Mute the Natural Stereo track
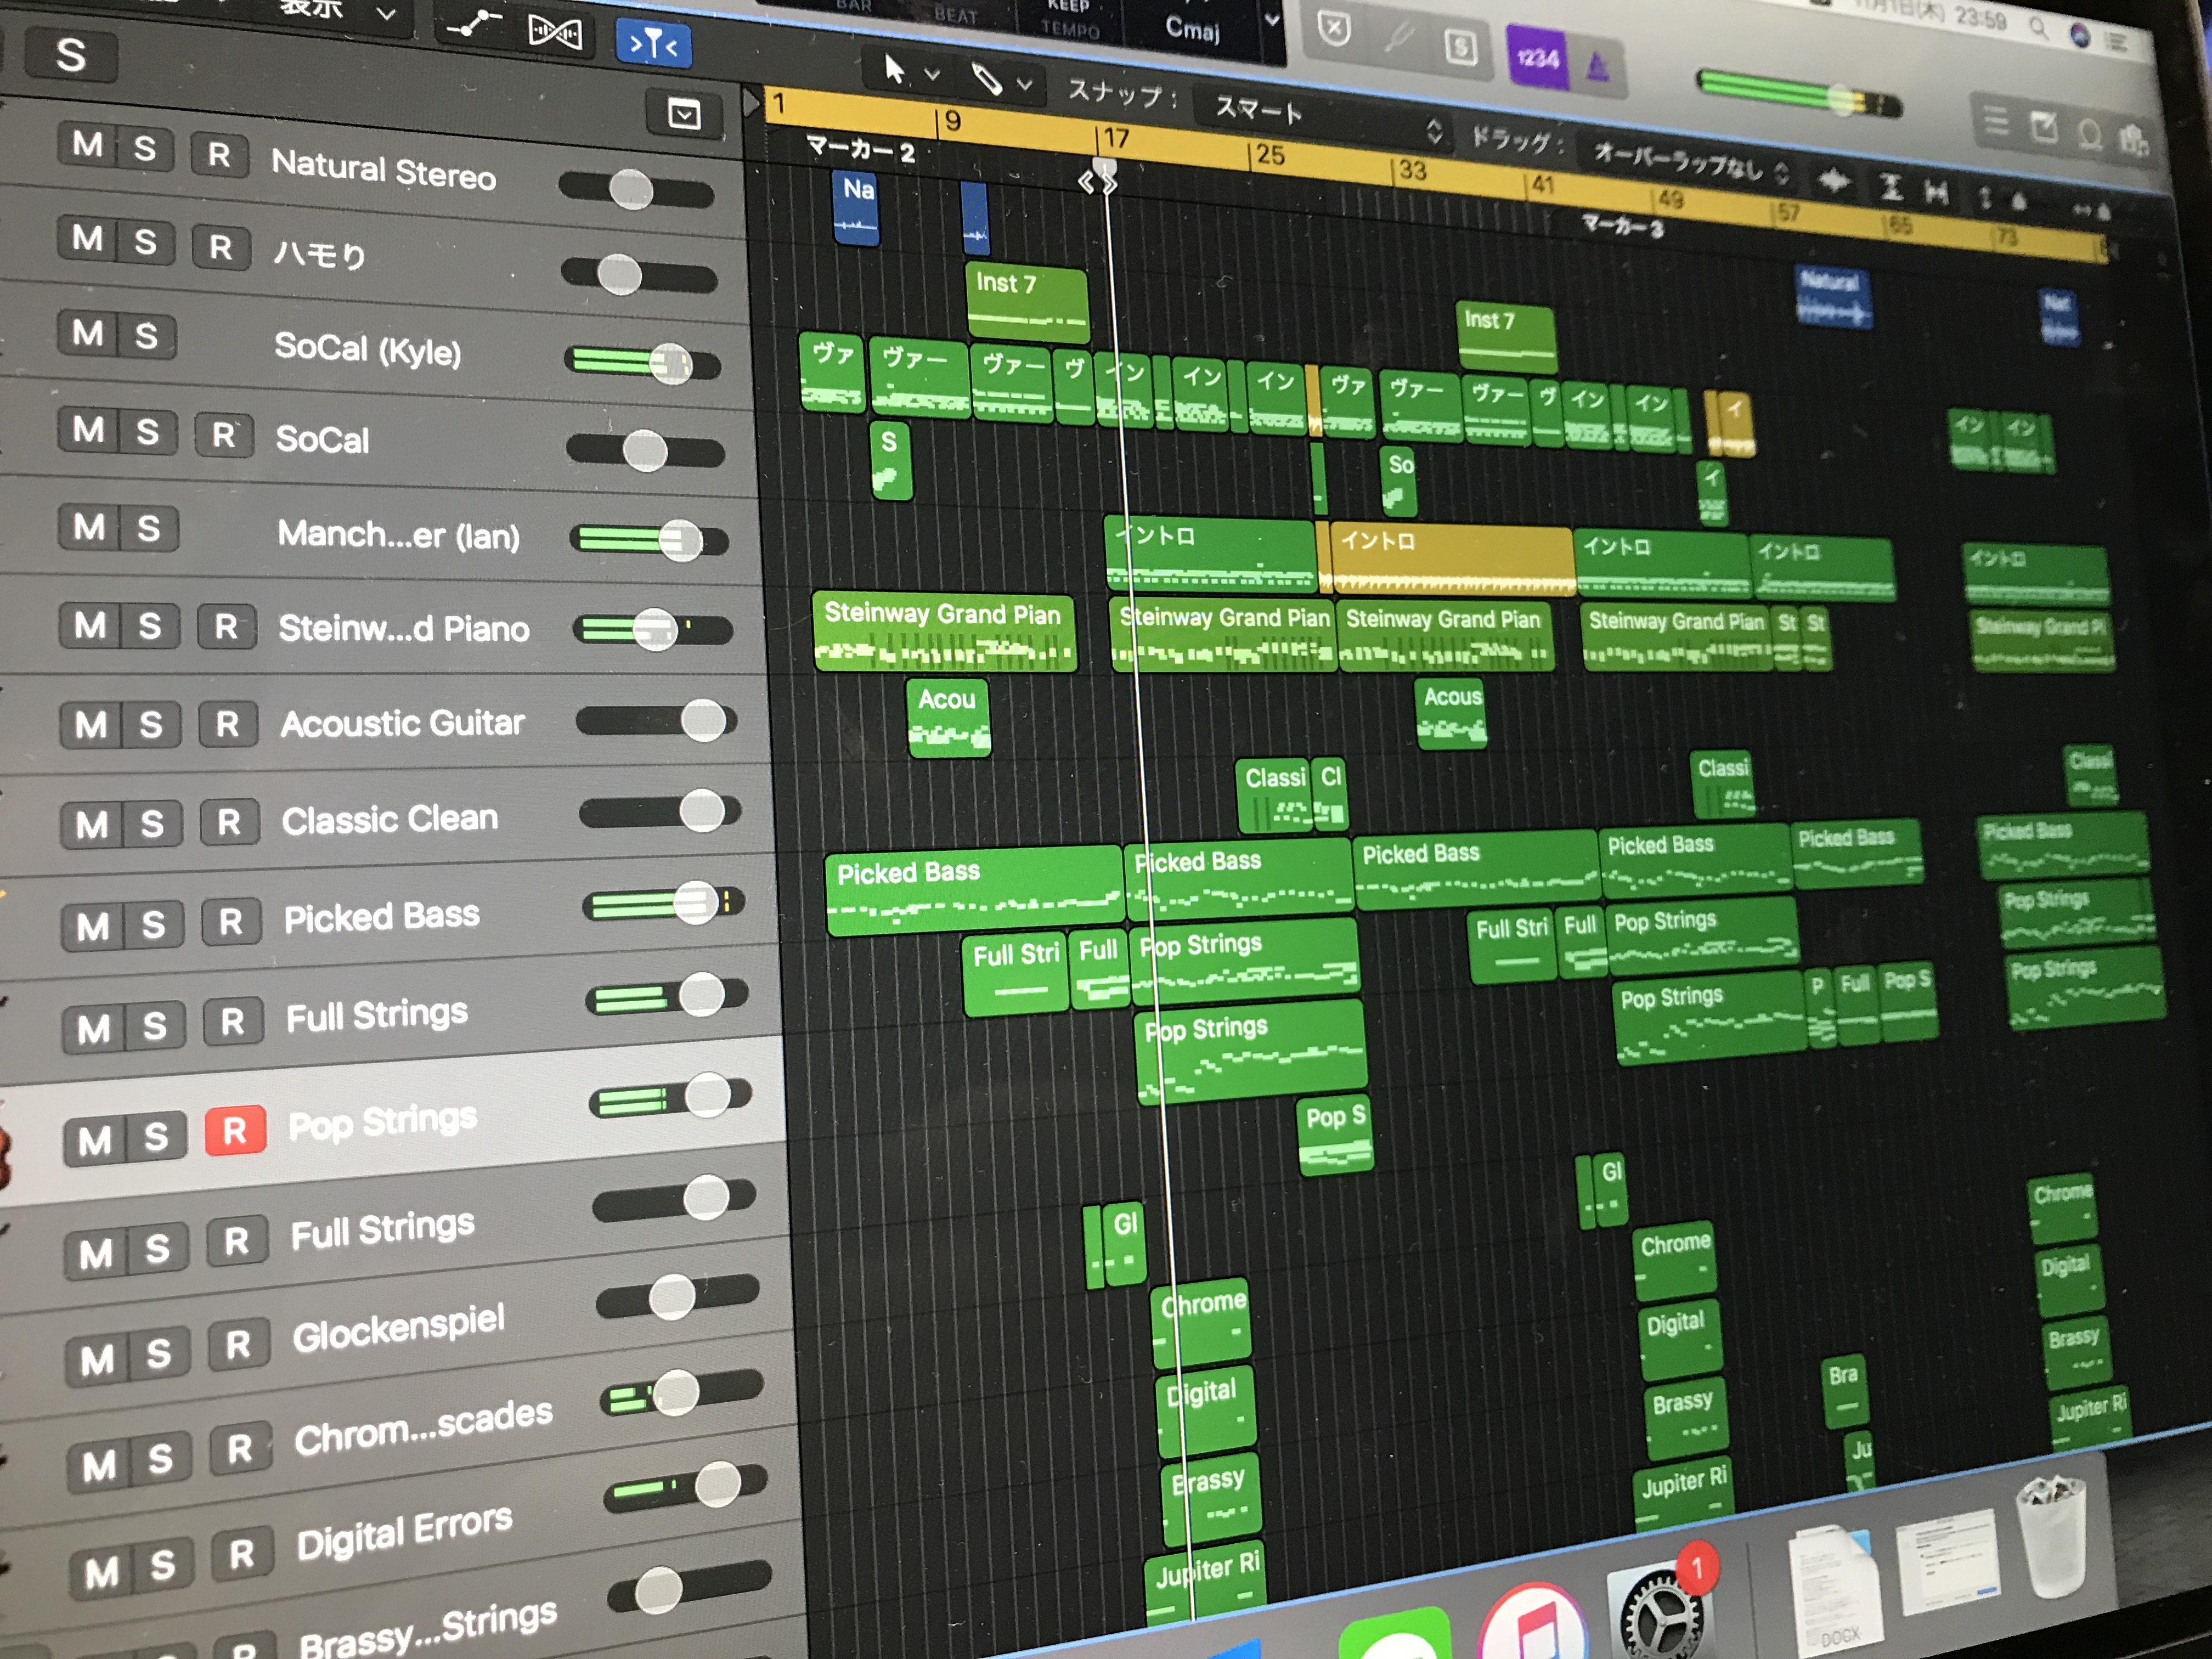The image size is (2212, 1659). click(x=87, y=144)
